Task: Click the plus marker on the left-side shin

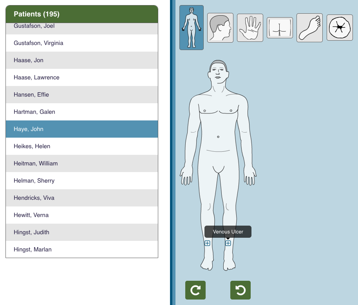Action: coord(207,243)
